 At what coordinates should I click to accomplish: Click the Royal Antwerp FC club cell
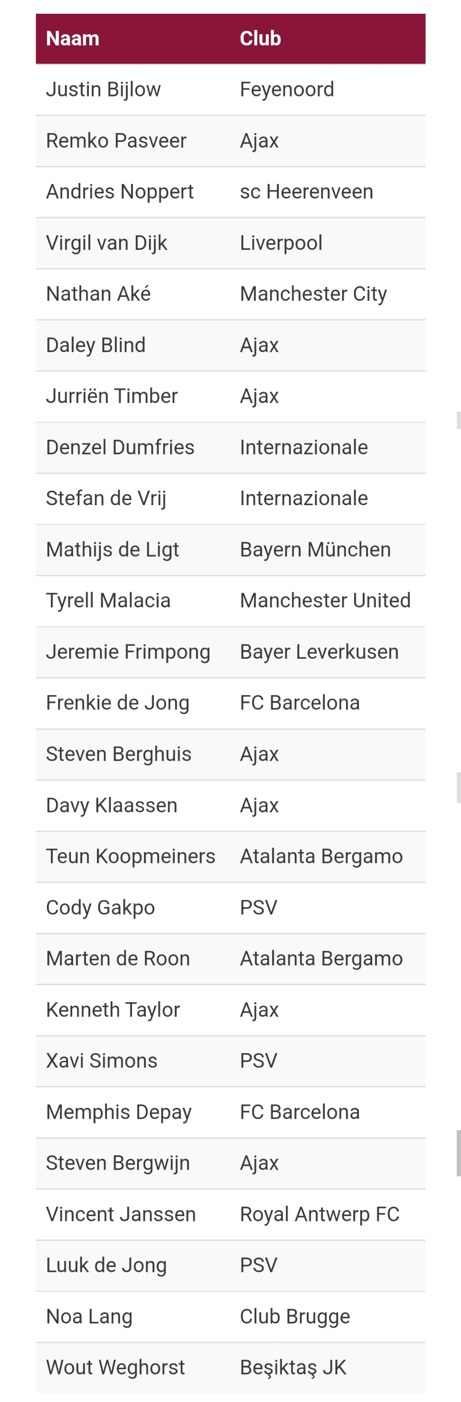tap(320, 1214)
